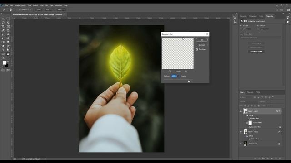Select the Eyedropper tool
291x163 pixels.
[3, 30]
